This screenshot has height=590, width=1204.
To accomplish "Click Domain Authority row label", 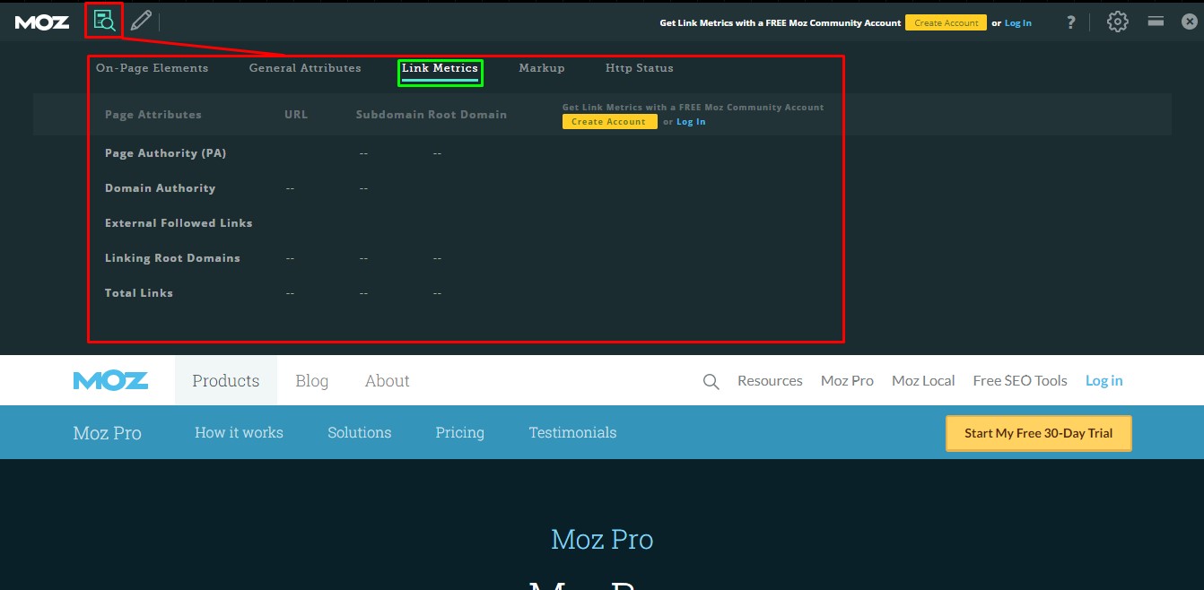I will tap(160, 188).
